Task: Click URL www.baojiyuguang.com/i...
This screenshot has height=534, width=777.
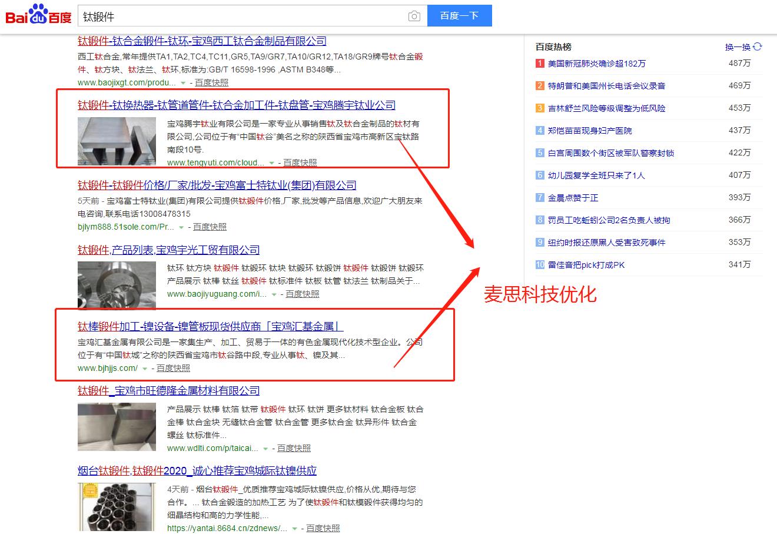Action: pos(217,294)
